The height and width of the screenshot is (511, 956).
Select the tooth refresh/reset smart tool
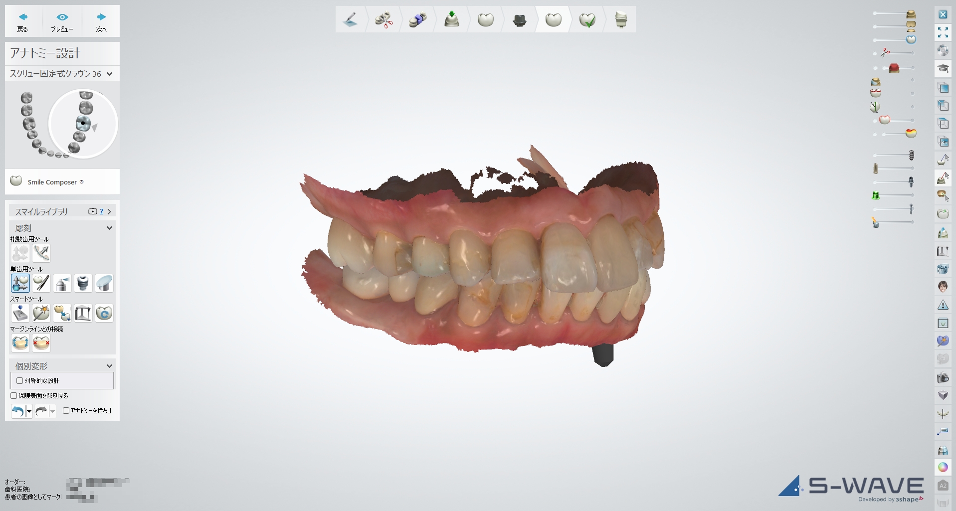point(104,313)
